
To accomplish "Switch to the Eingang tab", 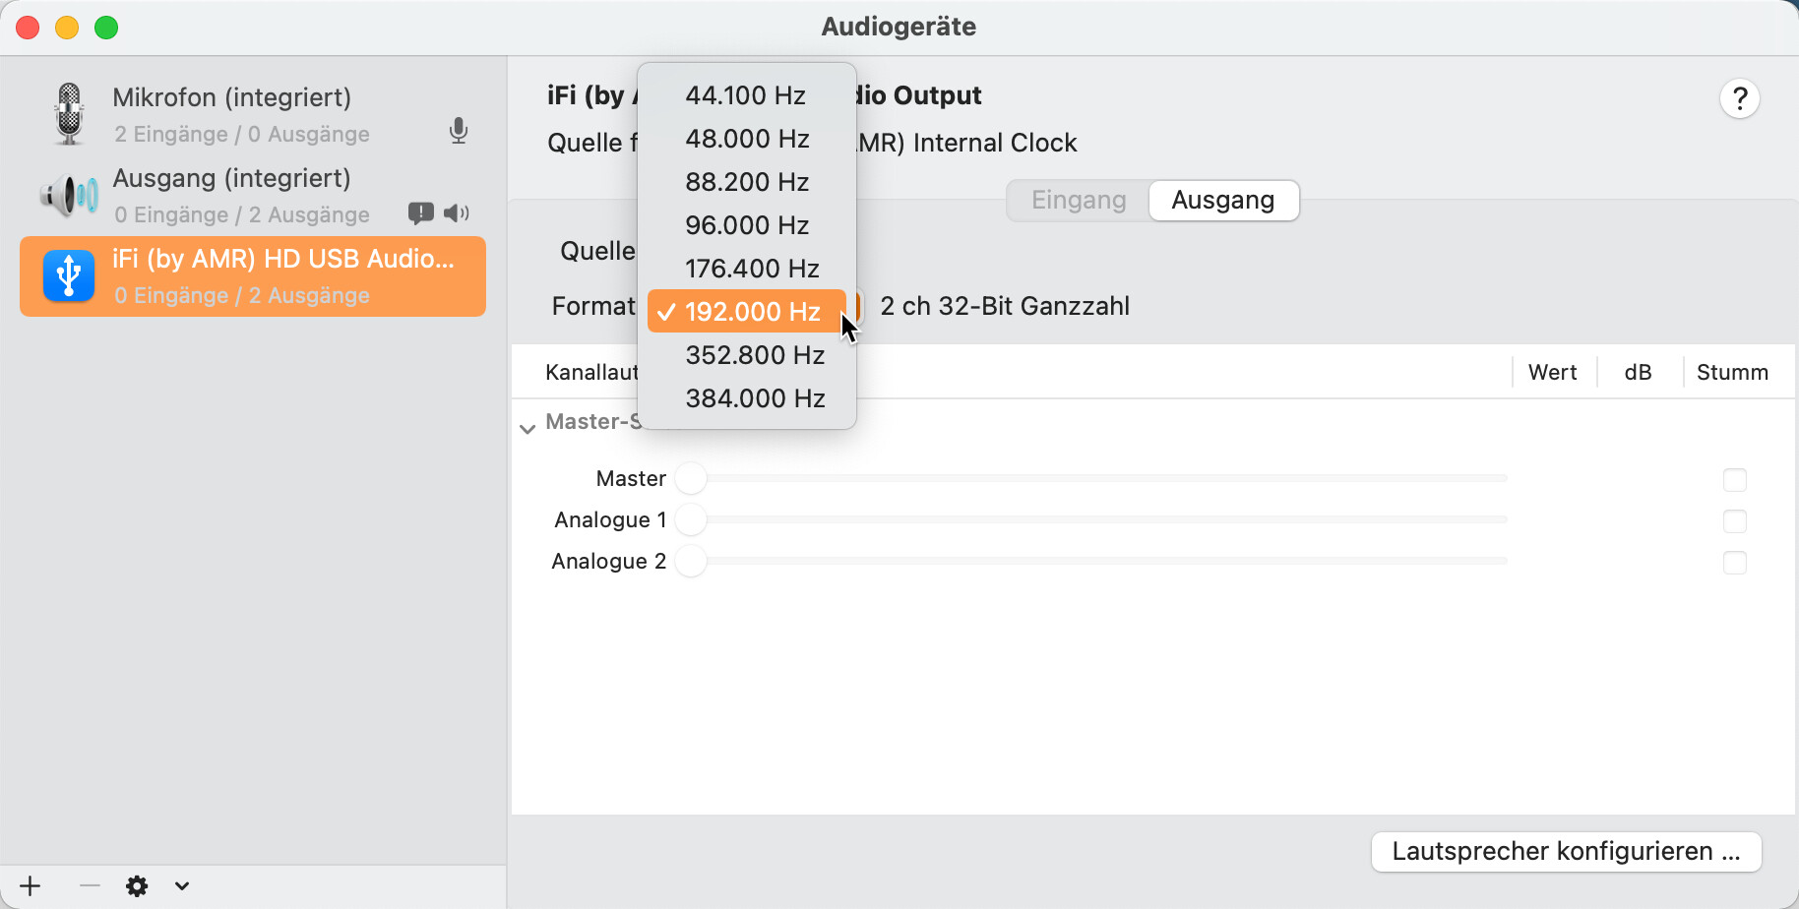I will coord(1079,201).
